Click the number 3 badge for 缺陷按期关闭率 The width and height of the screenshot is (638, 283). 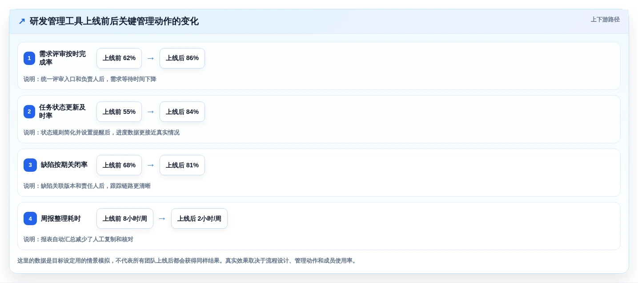(30, 165)
